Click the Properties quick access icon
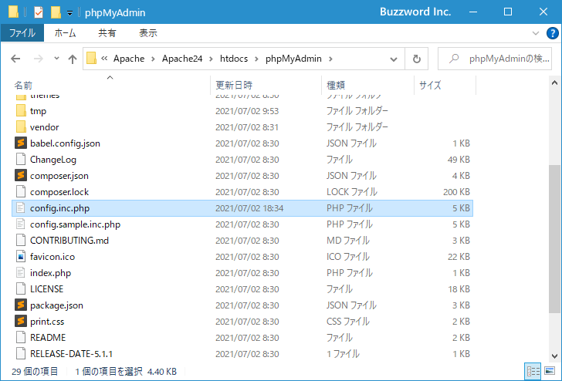Viewport: 562px width, 381px height. (x=39, y=12)
